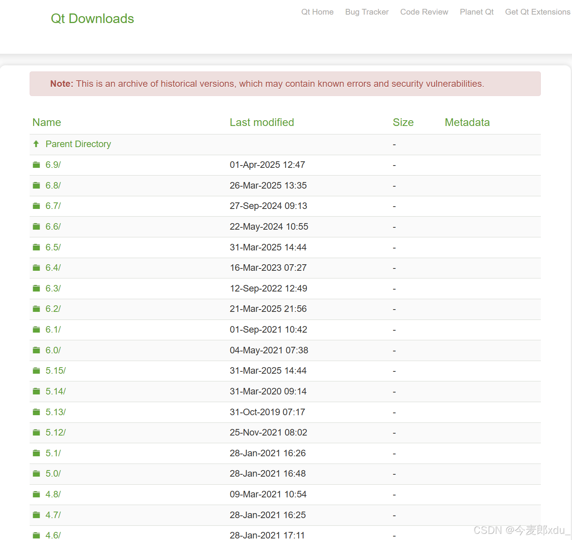Viewport: 572px width, 540px height.
Task: Click the folder icon beside 6.0/
Action: coord(37,350)
